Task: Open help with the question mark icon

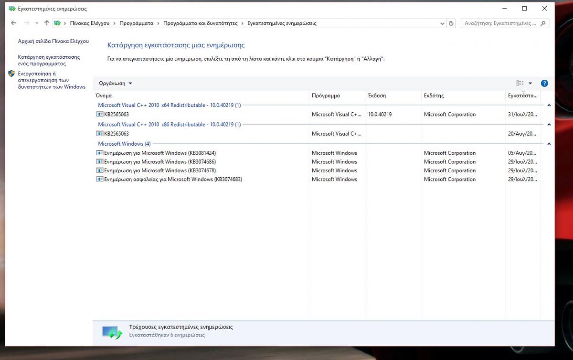Action: coord(544,83)
